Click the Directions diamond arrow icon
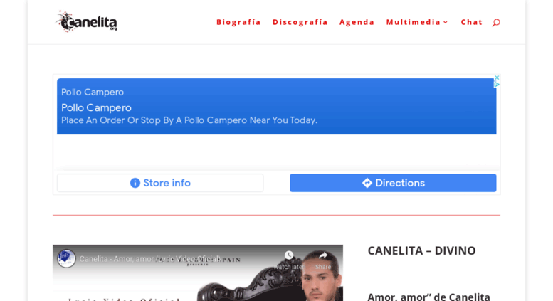Viewport: 553px width, 301px height. [367, 183]
